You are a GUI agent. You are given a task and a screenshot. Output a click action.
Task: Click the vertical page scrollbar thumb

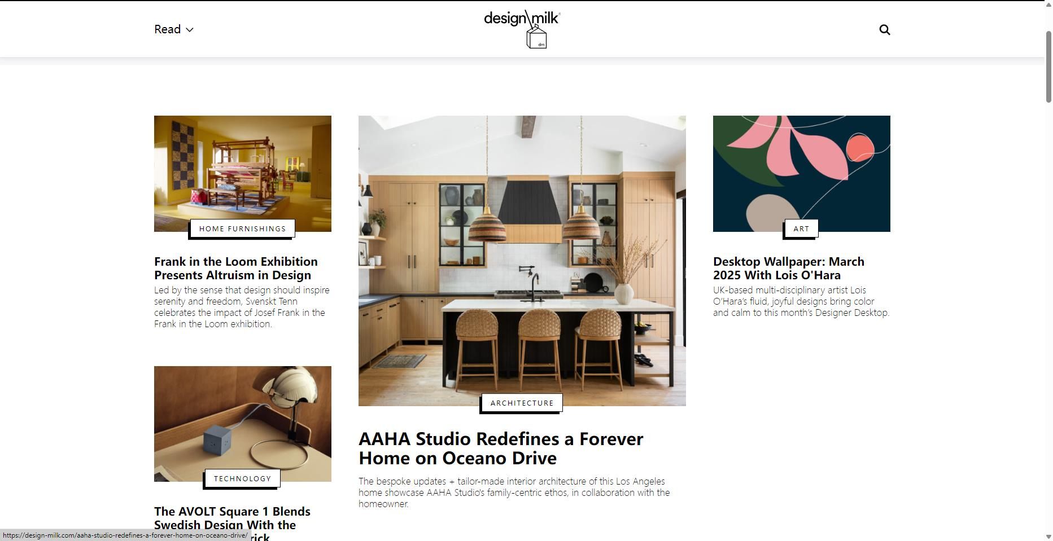(x=1048, y=67)
